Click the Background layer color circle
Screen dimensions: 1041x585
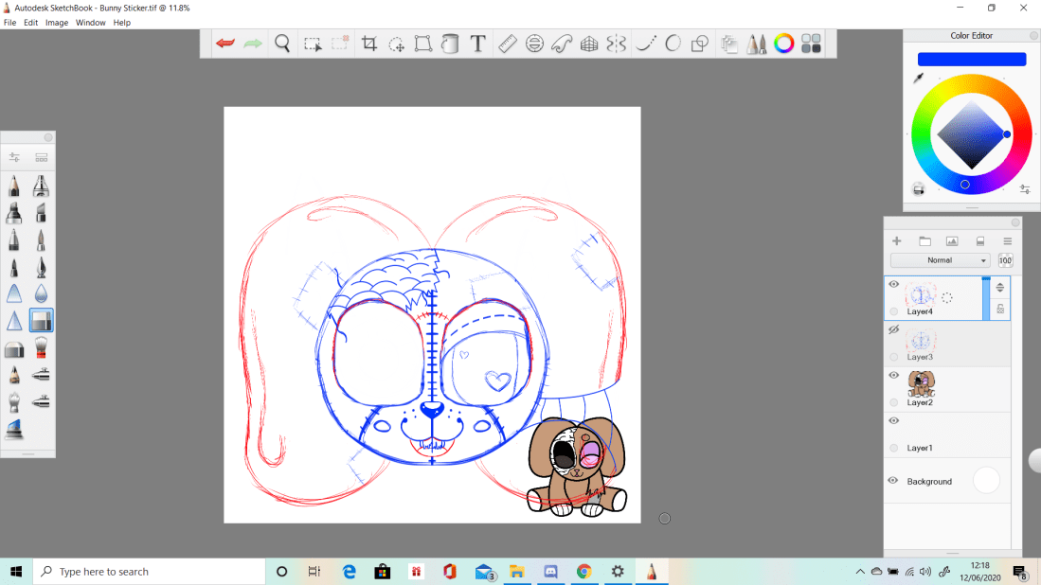[986, 481]
